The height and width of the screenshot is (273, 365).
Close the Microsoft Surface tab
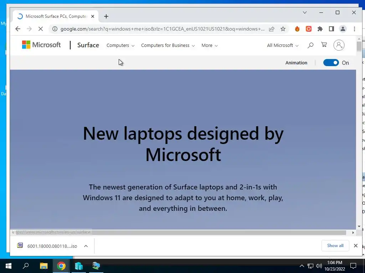(93, 16)
